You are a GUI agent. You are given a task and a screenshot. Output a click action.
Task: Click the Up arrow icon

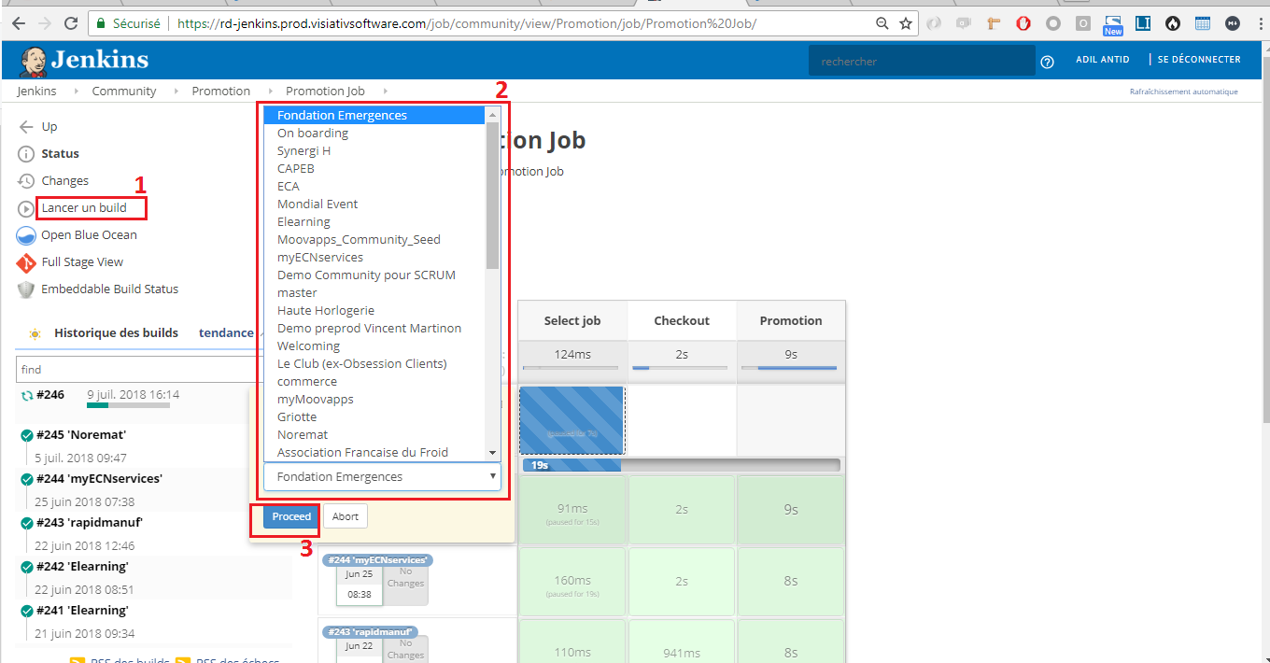[x=26, y=127]
